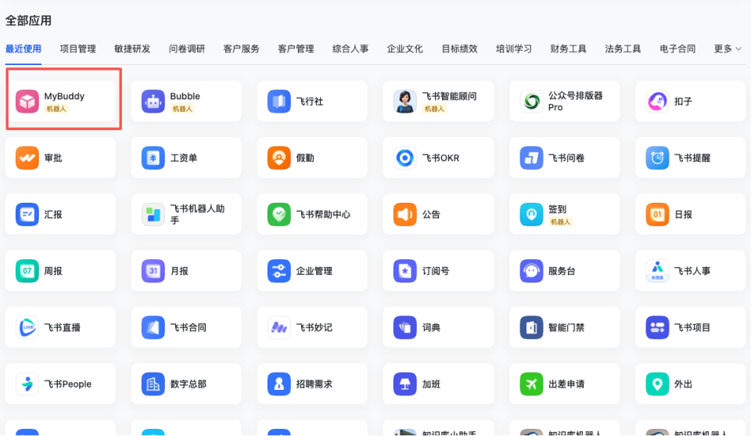Image resolution: width=751 pixels, height=436 pixels.
Task: Open the 审批 approval icon
Action: 27,157
